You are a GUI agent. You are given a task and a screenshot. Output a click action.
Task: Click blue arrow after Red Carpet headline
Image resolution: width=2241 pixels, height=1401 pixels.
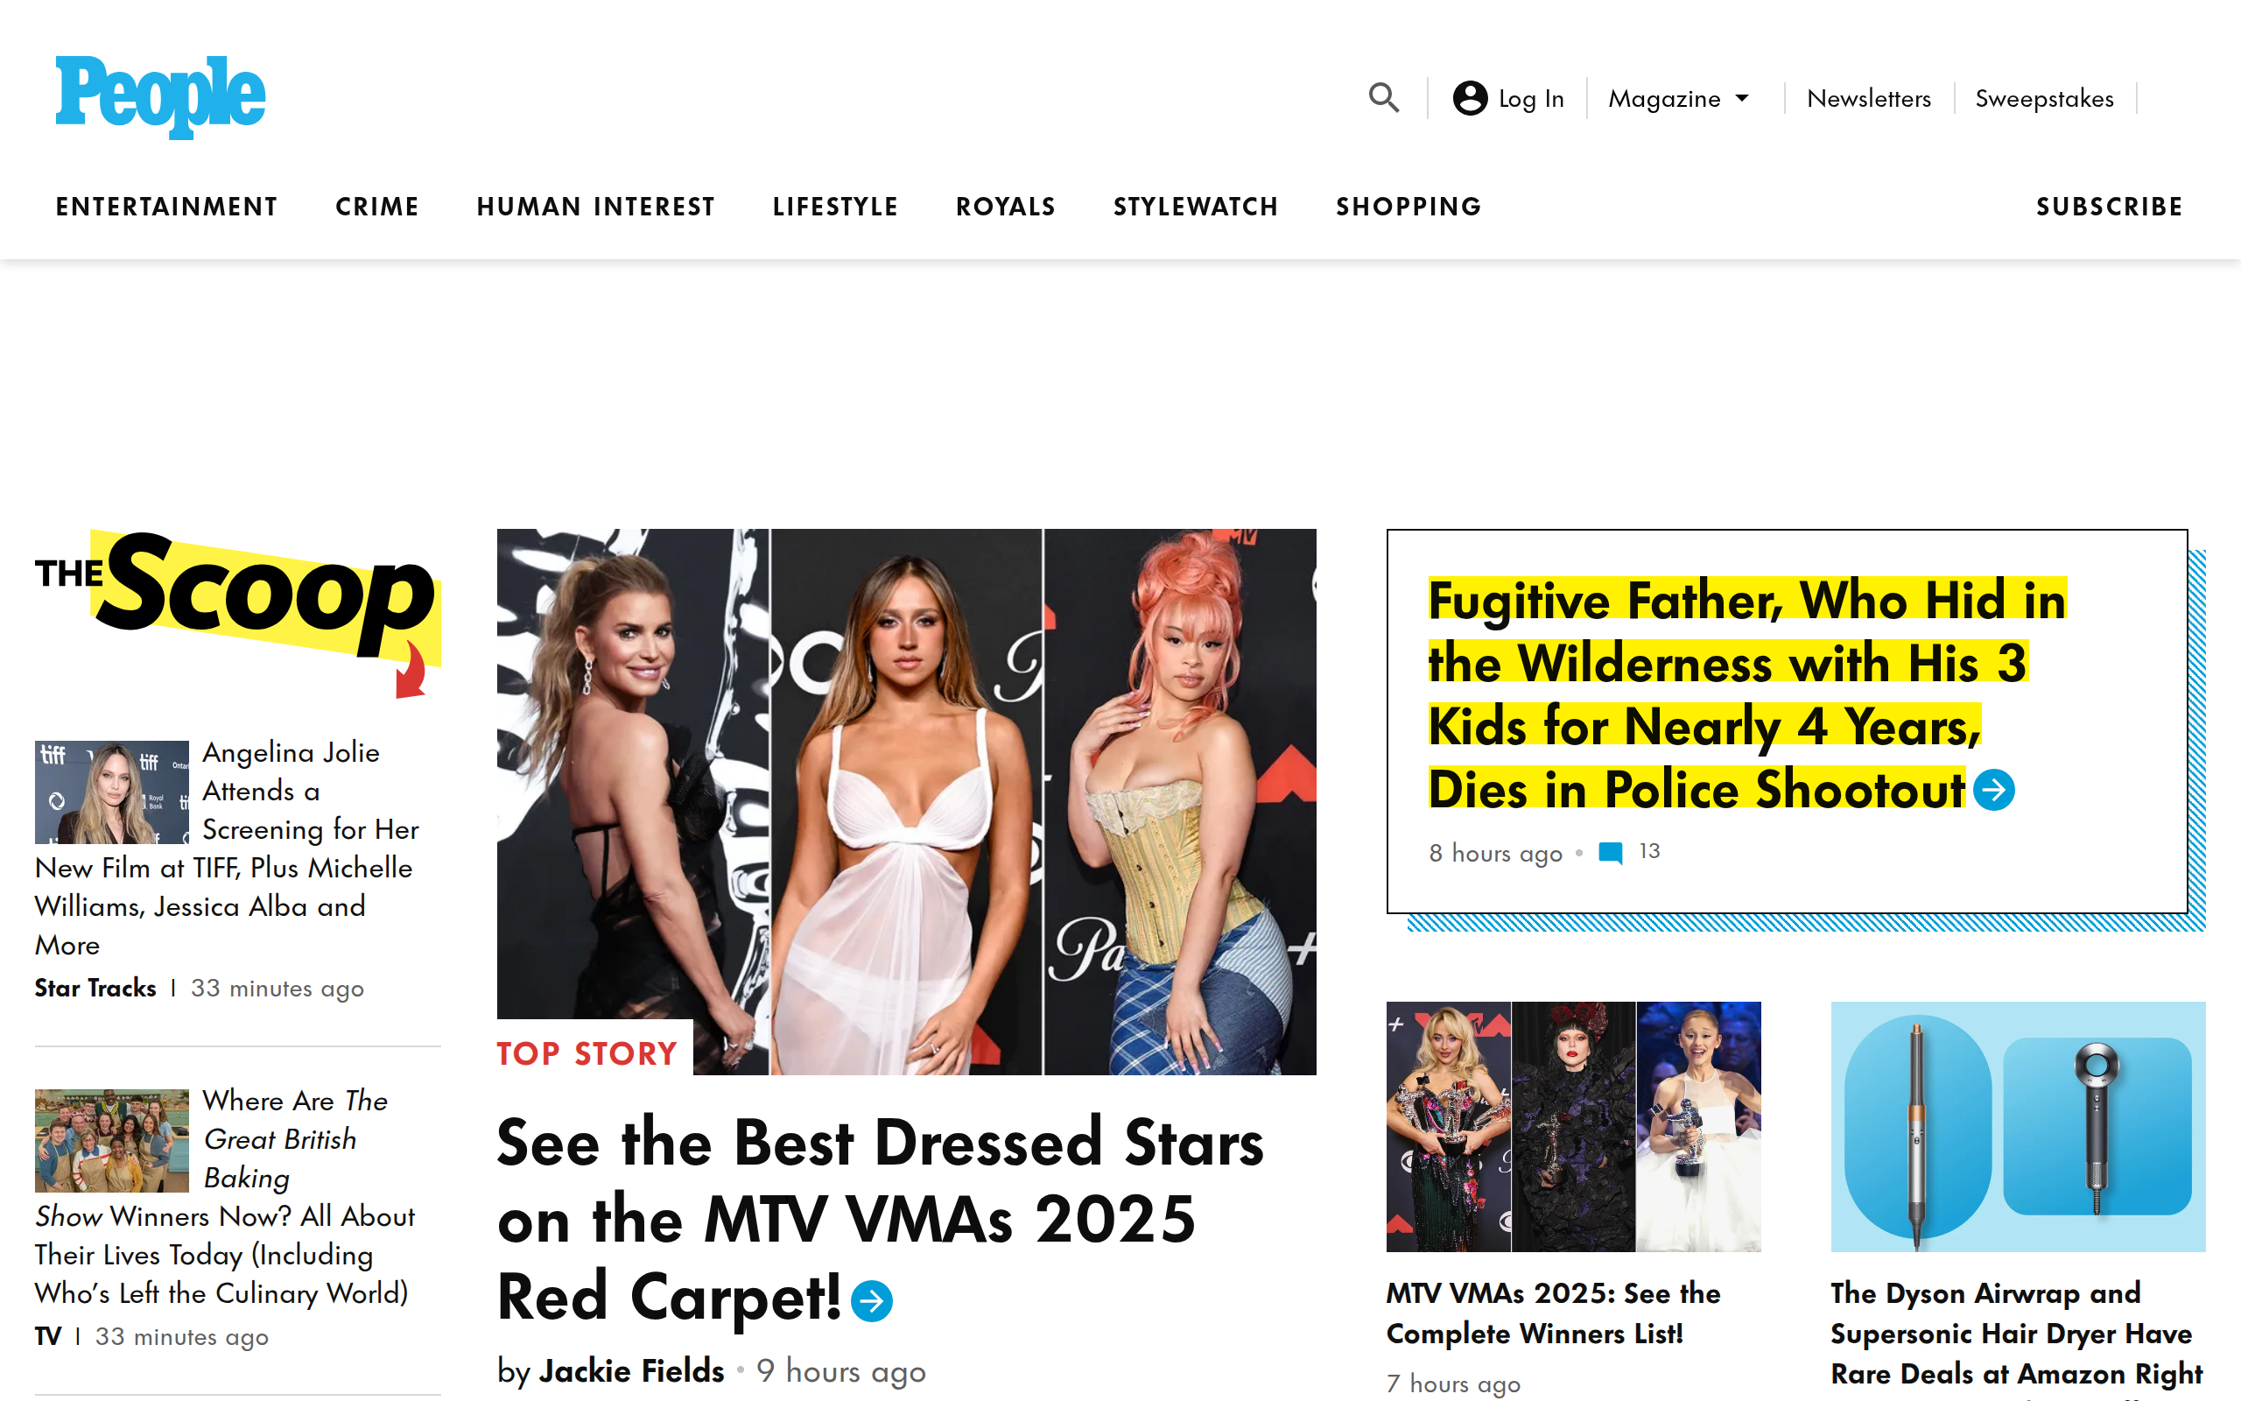coord(871,1301)
